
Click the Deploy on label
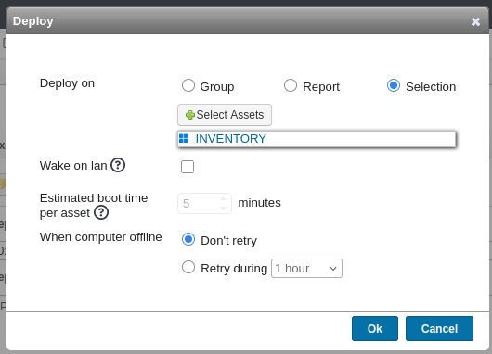[x=67, y=83]
